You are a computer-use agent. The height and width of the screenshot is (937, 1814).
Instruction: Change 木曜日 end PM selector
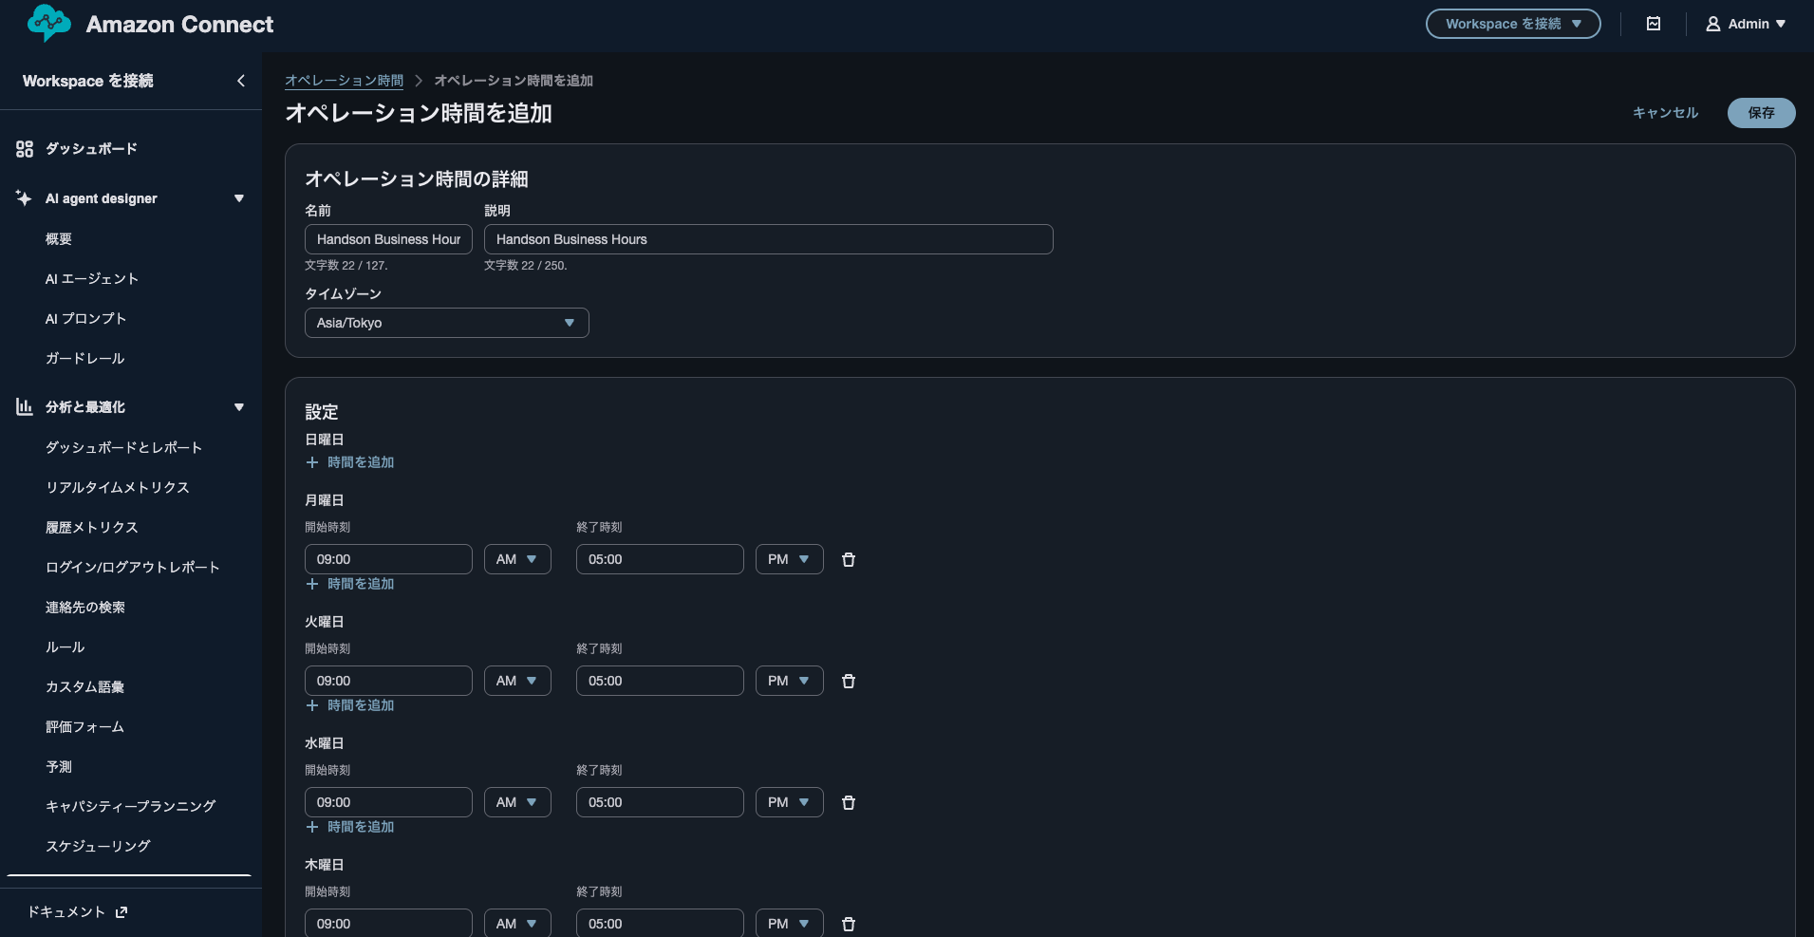click(x=789, y=924)
